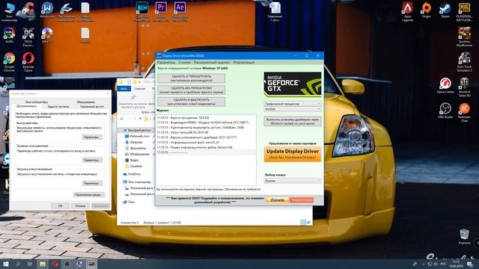Open DDU Расширенный журнал menu

point(211,62)
